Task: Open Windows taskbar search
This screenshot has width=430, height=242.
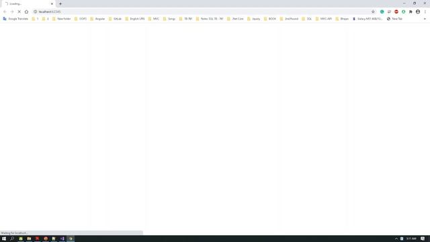Action: click(12, 239)
